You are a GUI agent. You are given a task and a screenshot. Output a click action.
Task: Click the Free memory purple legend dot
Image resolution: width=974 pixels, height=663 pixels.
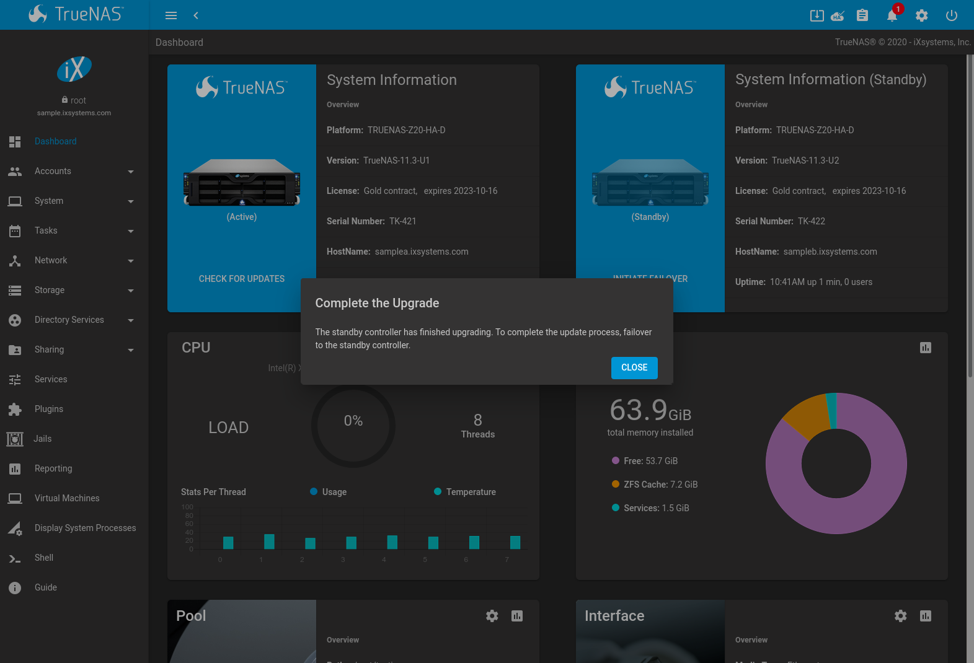[x=616, y=460]
